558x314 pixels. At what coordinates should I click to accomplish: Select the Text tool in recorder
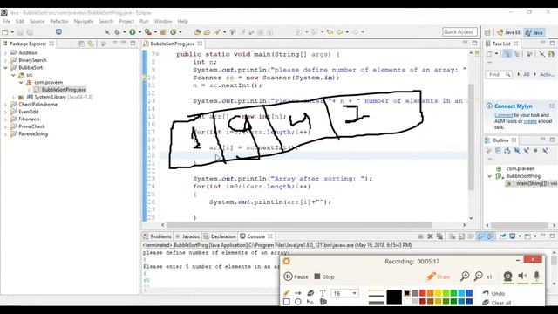(323, 293)
